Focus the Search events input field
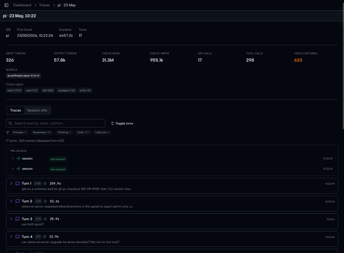Viewport: 344px width, 253px height. 56,123
